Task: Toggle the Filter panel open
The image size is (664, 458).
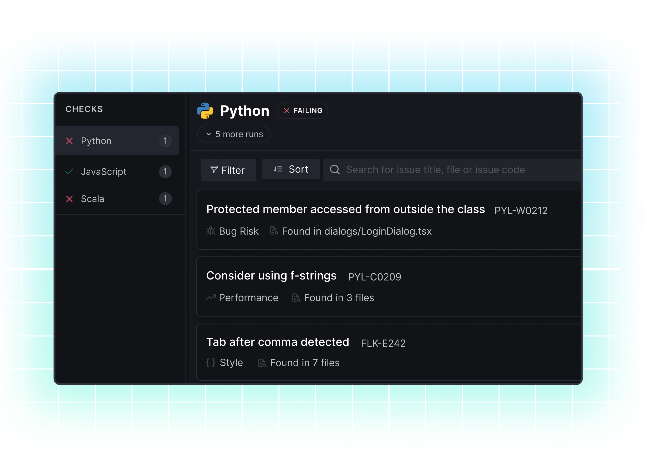Action: [228, 170]
